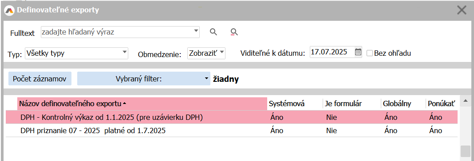
Task: Click the Počet záznamov button
Action: pyautogui.click(x=40, y=79)
